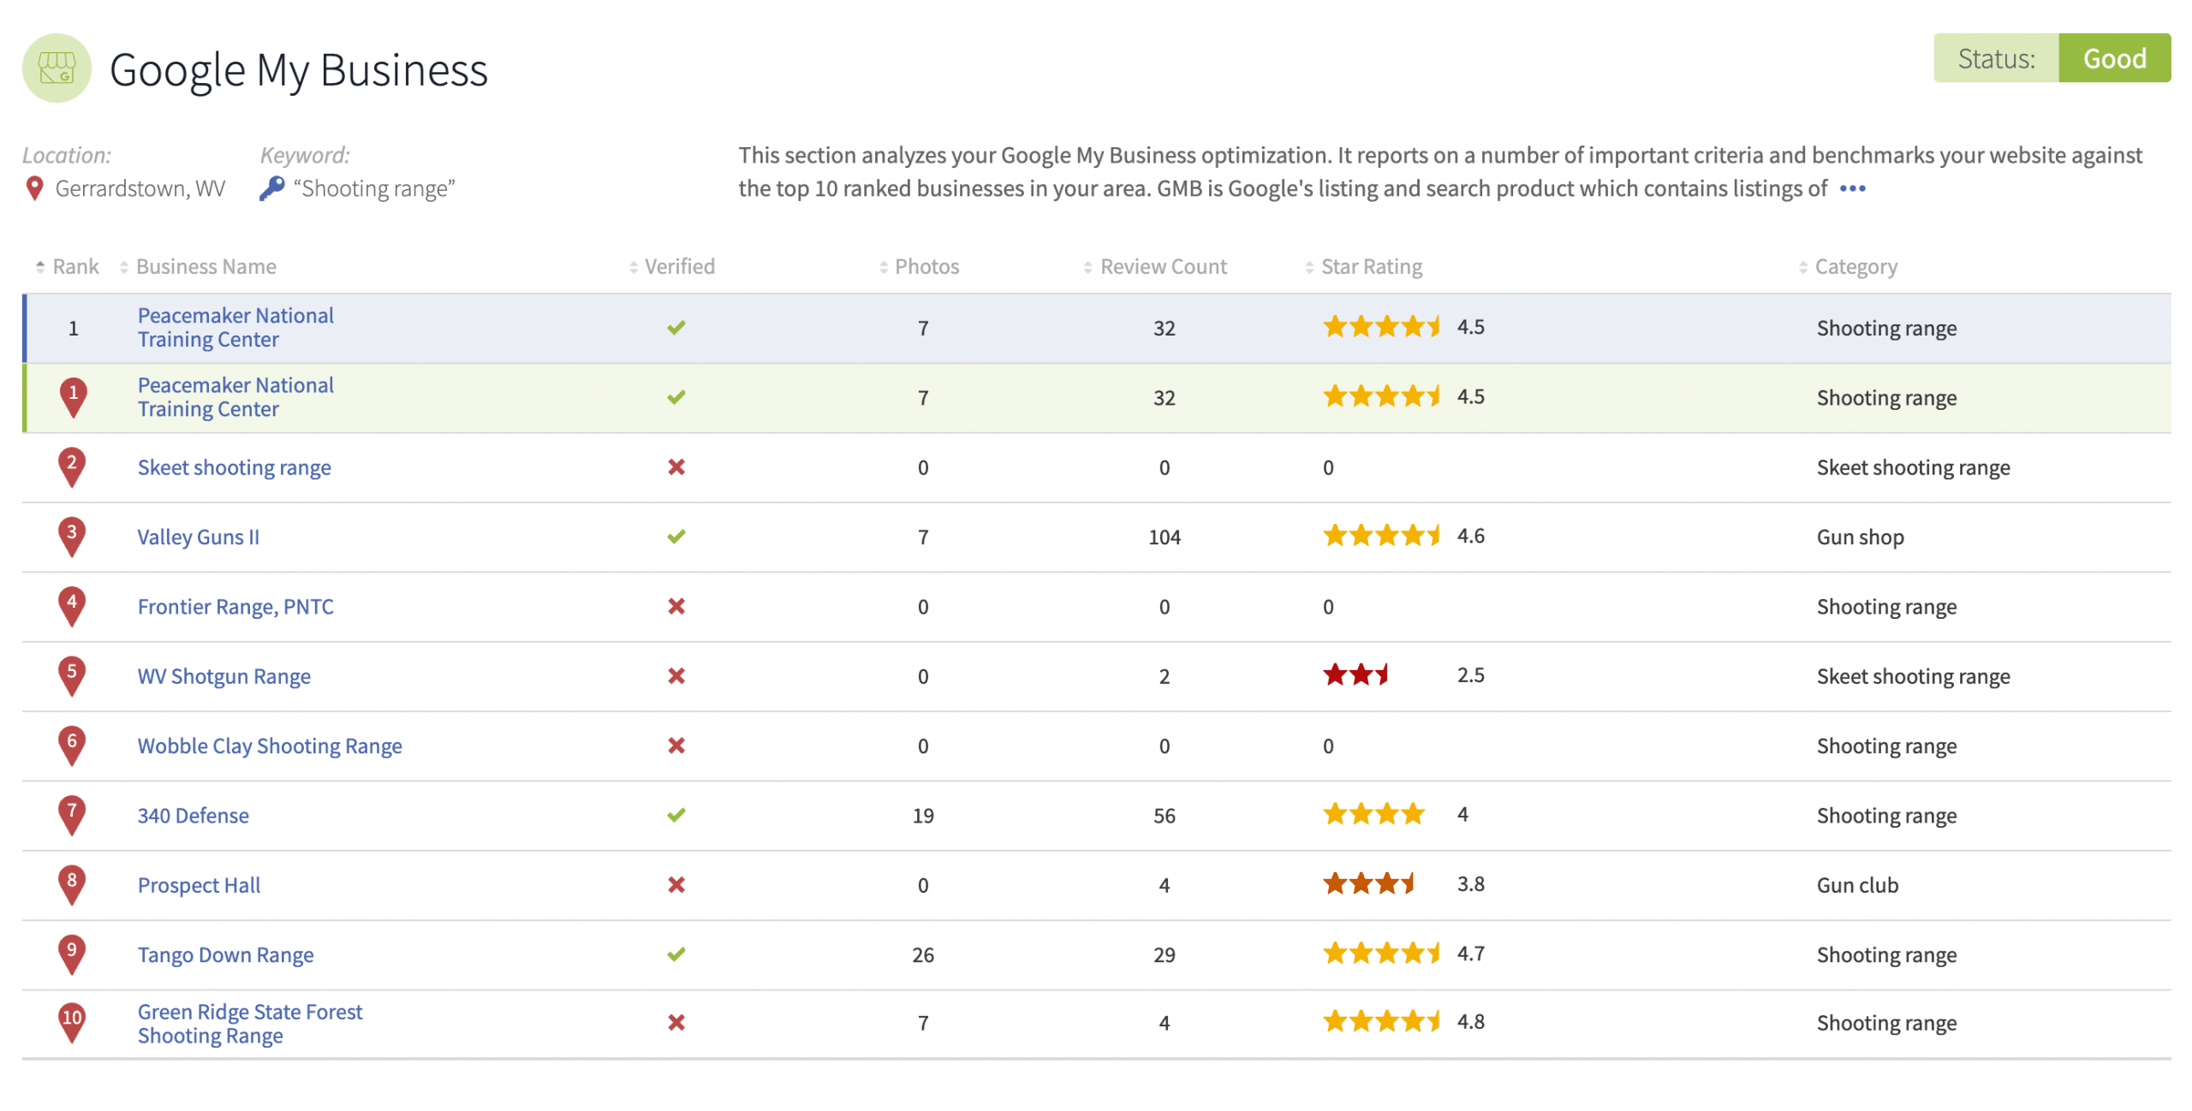Click Skeet shooting range category in WV Shotgun row
2192x1111 pixels.
coord(1913,676)
